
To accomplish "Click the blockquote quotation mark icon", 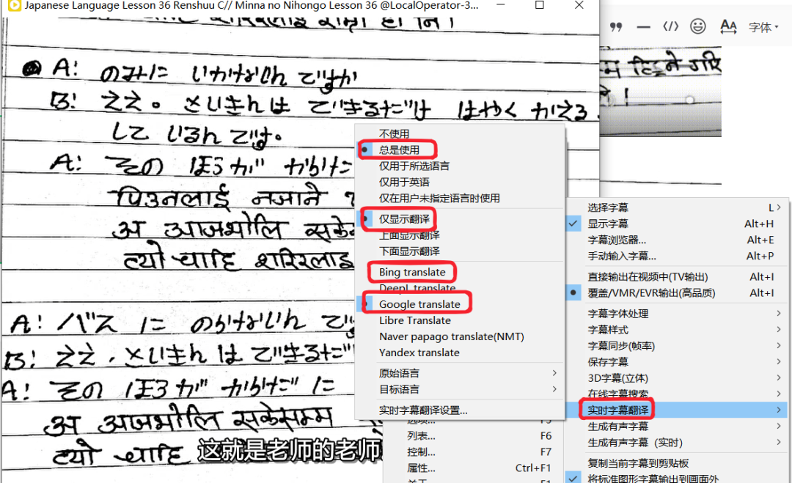I will point(617,27).
